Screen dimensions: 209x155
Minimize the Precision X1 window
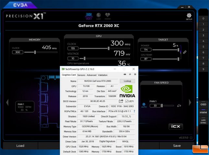182,7
